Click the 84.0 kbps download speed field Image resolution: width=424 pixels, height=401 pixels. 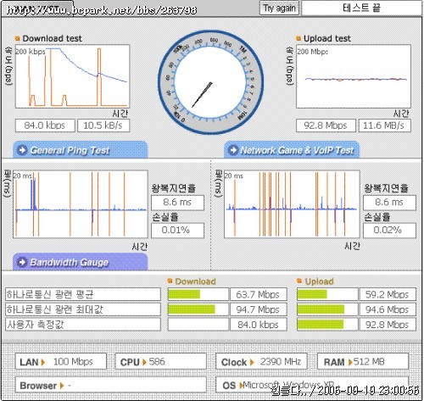tap(45, 125)
